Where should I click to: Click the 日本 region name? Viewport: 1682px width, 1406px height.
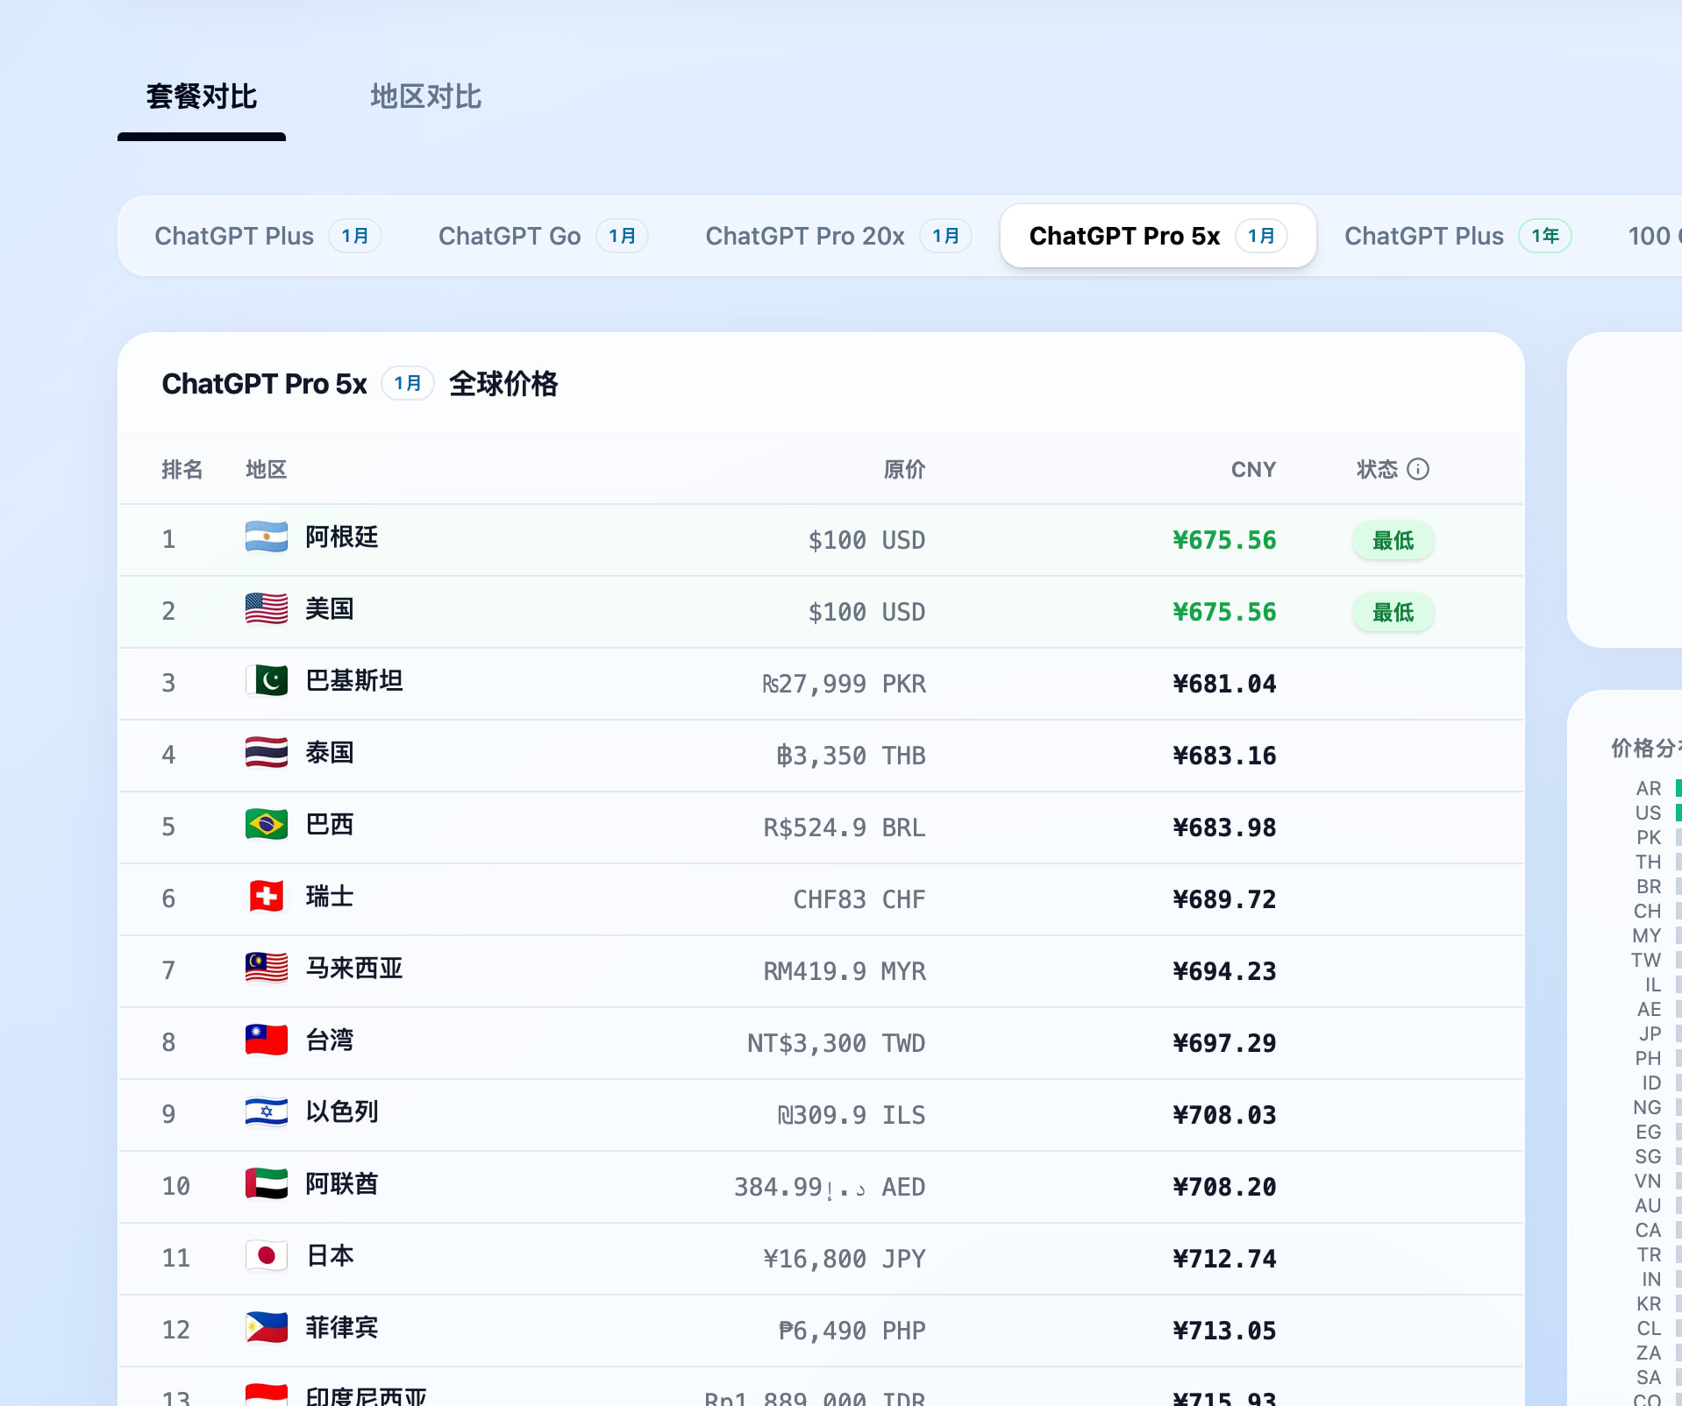(x=329, y=1256)
